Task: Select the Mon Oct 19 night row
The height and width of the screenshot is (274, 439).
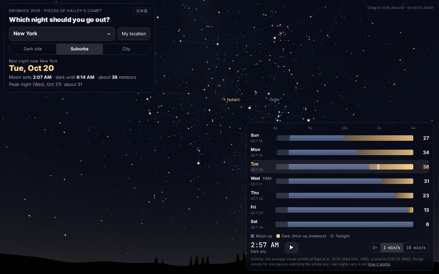Action: click(x=340, y=152)
